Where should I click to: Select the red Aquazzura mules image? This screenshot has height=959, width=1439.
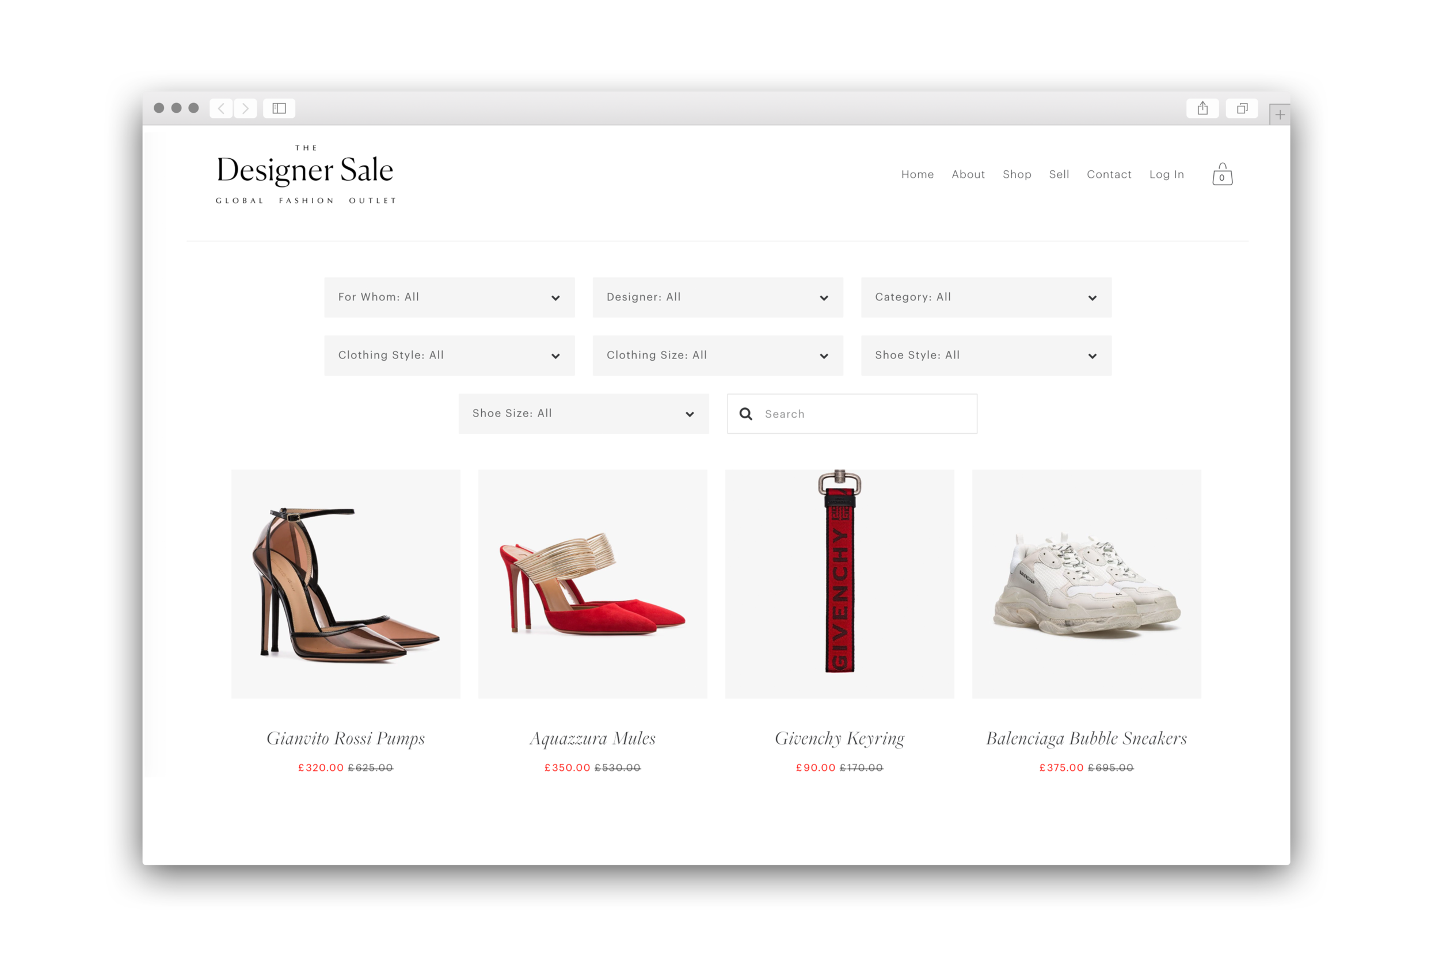point(592,584)
